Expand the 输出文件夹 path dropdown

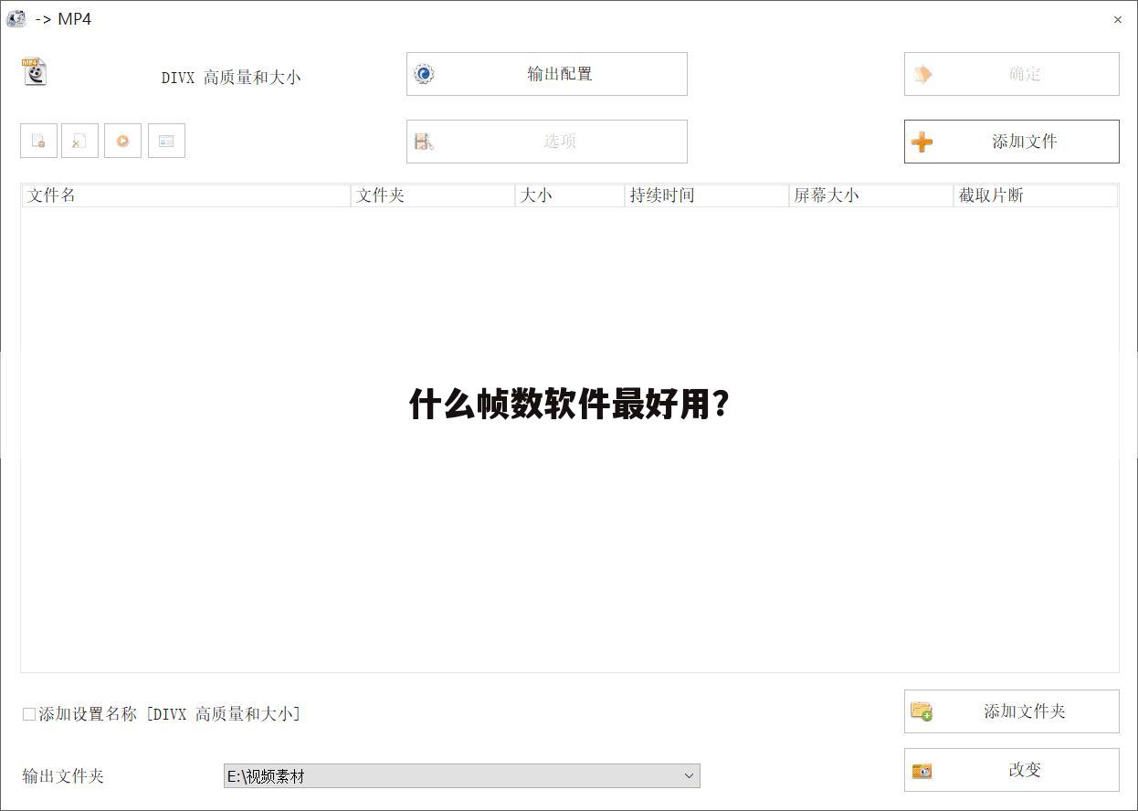689,776
